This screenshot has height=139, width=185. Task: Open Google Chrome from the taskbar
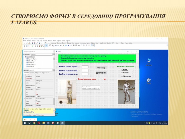(34, 123)
